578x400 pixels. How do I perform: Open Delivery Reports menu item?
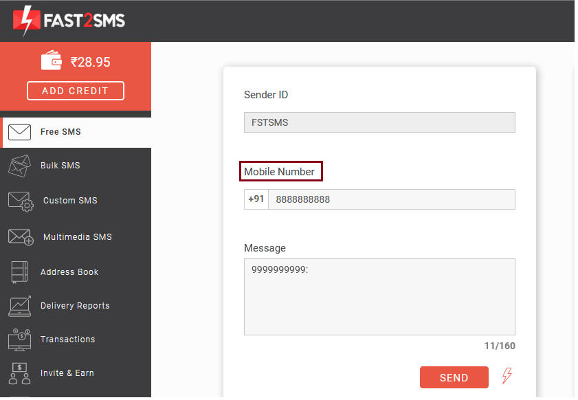(x=76, y=307)
